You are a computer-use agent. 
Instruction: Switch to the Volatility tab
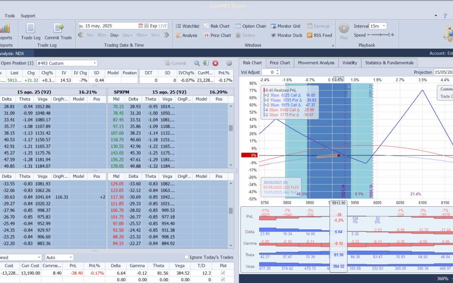pyautogui.click(x=349, y=62)
